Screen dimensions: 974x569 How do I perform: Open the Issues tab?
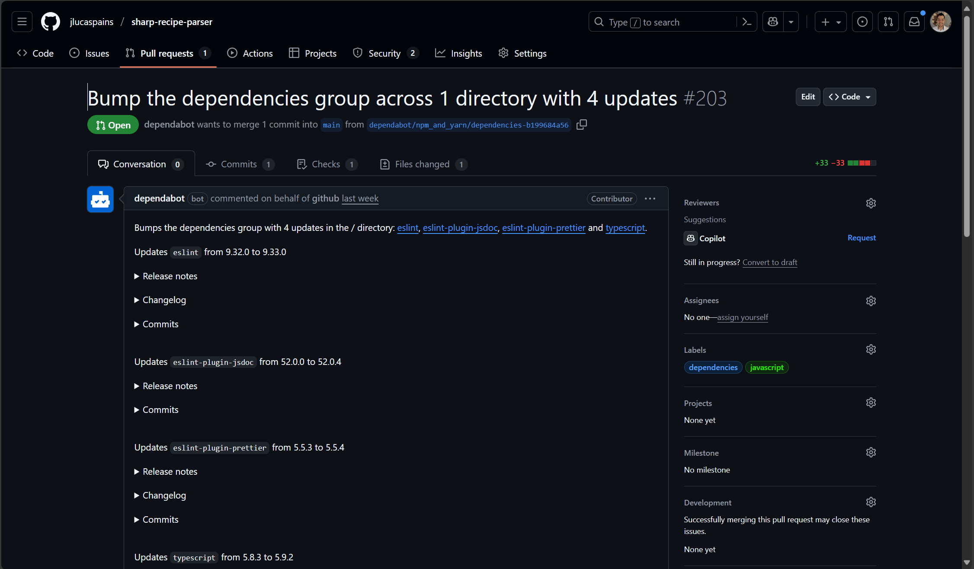tap(89, 53)
